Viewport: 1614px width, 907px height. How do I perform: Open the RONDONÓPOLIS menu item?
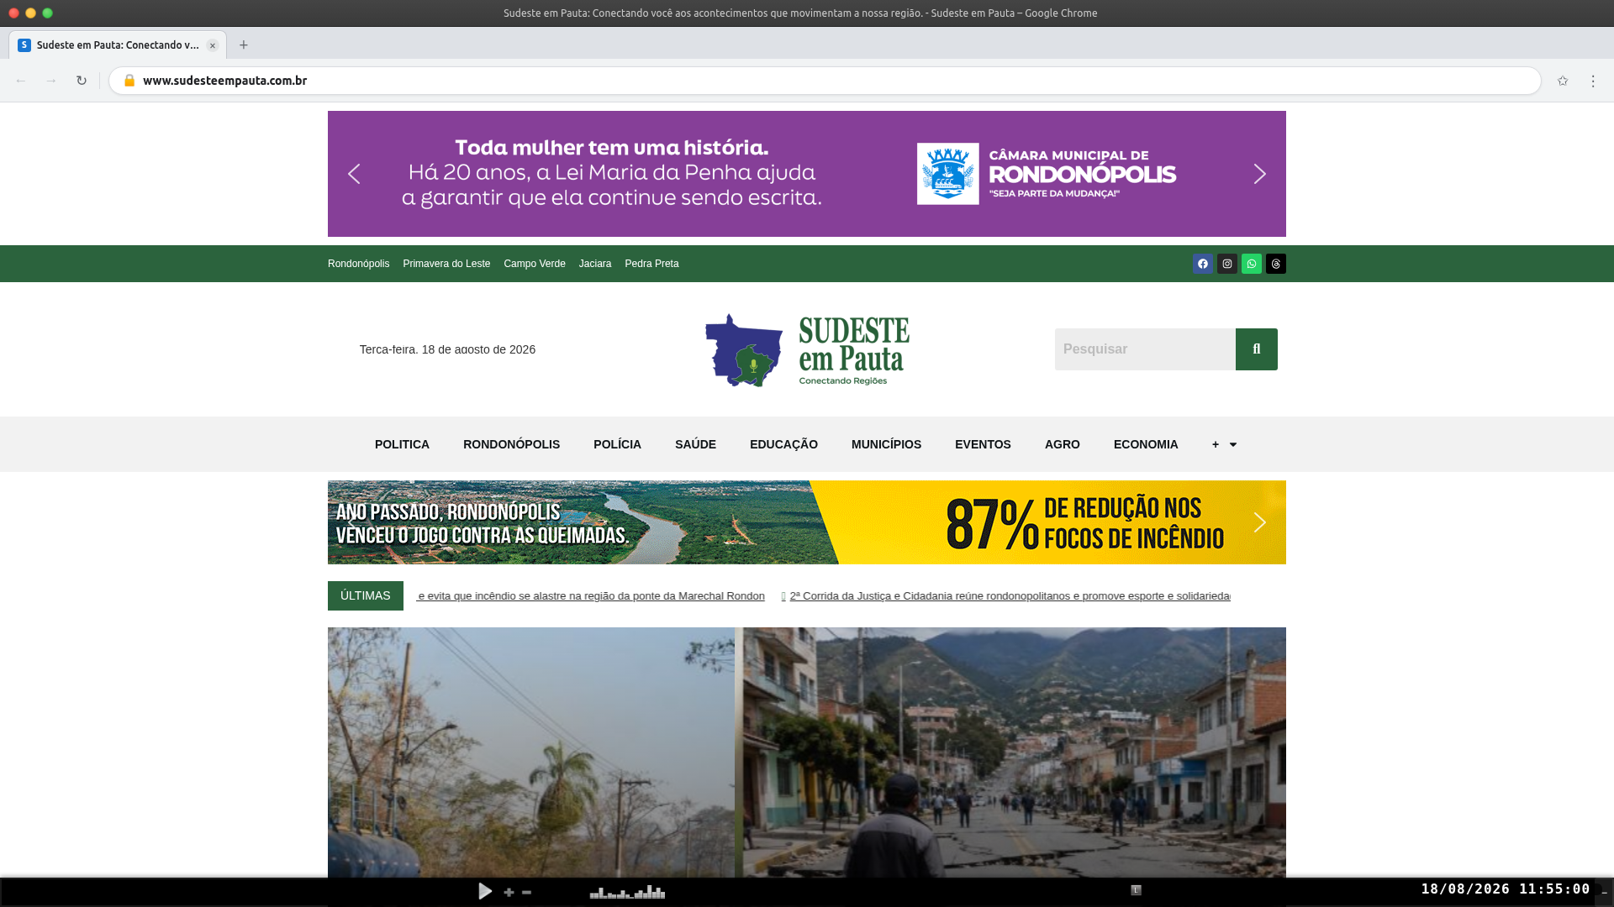[x=511, y=444]
